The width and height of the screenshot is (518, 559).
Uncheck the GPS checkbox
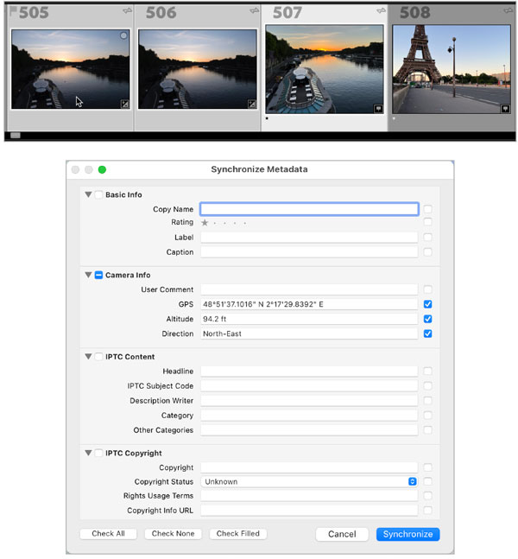coord(428,304)
